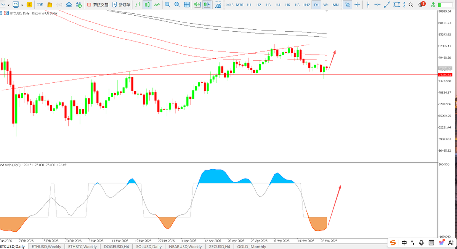This screenshot has height=249, width=457.
Task: Toggle the 算法交易 algo trading button
Action: tap(98, 5)
